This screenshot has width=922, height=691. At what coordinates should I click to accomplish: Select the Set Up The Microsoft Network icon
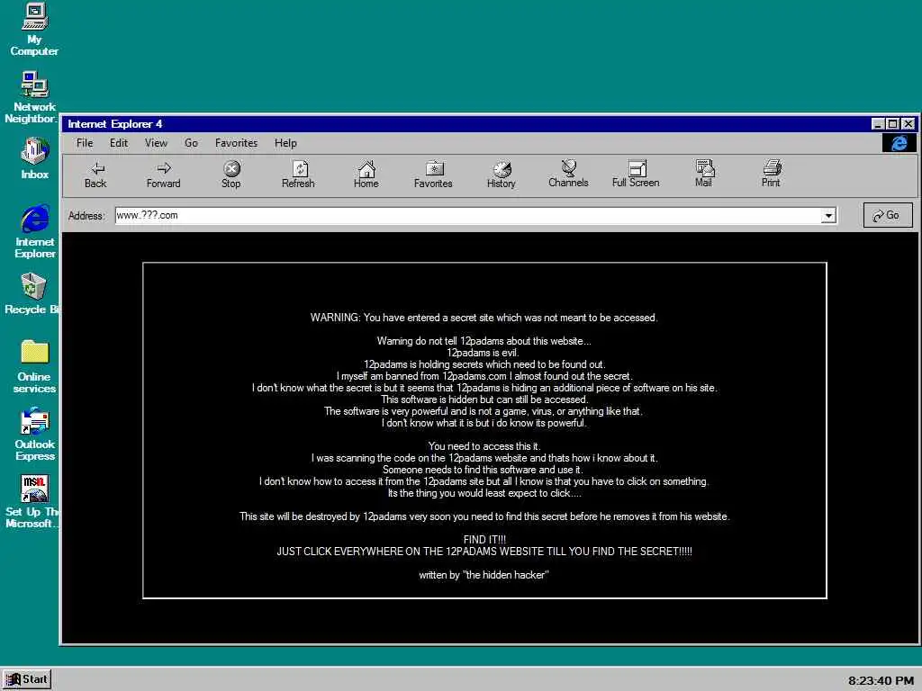[x=32, y=501]
